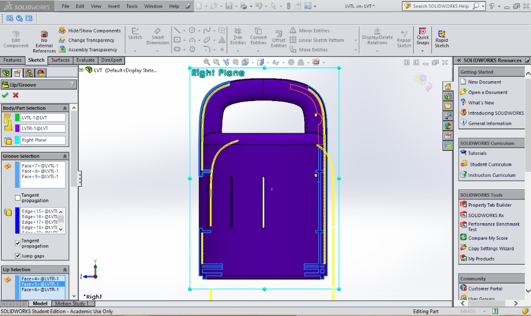Collapse the Lip Selection section
This screenshot has height=316, width=531.
pos(65,270)
